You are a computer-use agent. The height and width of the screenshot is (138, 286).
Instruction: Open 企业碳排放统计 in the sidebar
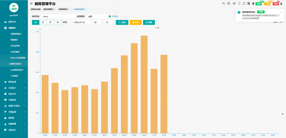click(x=17, y=70)
